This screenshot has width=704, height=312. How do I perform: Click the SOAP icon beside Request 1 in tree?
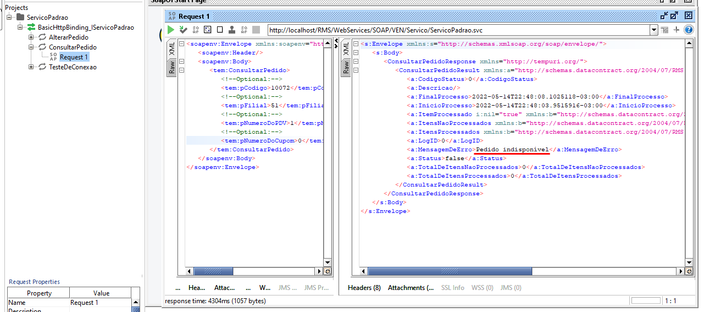53,57
